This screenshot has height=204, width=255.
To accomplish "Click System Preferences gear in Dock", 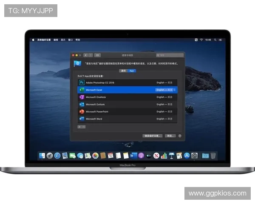I will click(x=195, y=156).
